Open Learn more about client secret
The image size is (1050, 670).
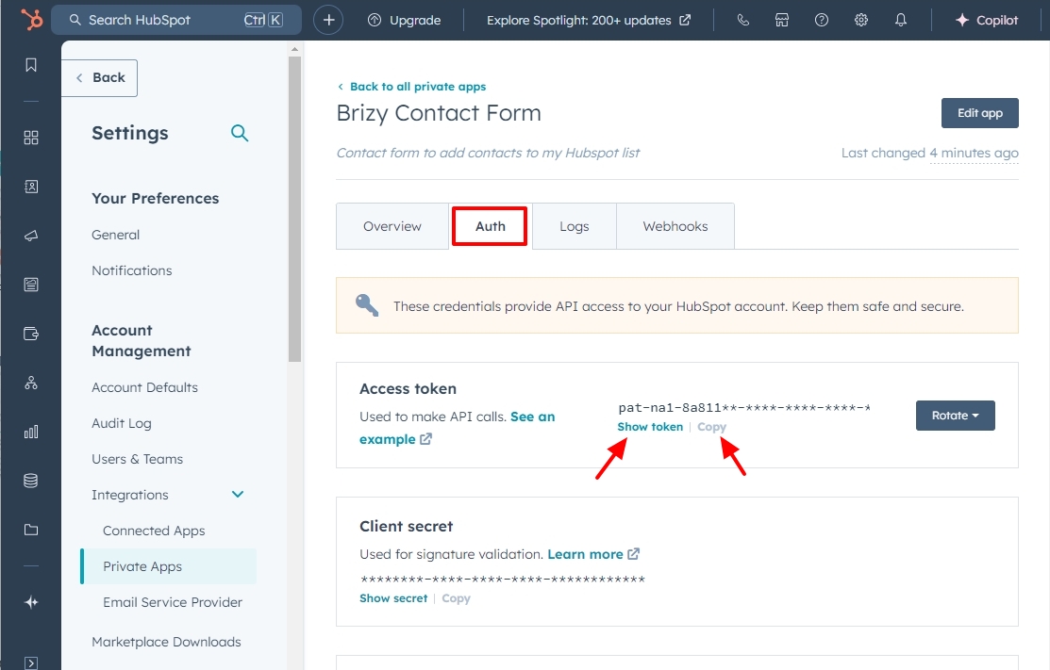click(593, 554)
